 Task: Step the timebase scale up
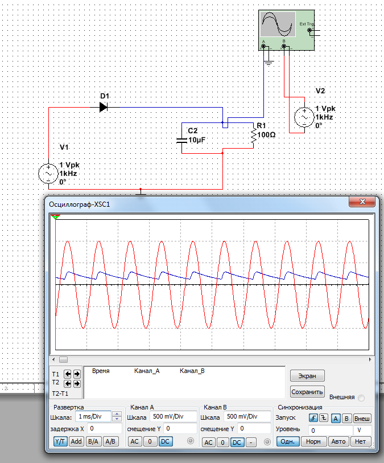[117, 414]
